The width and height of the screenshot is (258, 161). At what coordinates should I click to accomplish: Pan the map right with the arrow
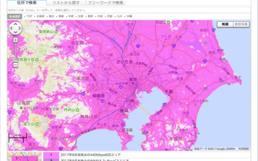(x=20, y=28)
